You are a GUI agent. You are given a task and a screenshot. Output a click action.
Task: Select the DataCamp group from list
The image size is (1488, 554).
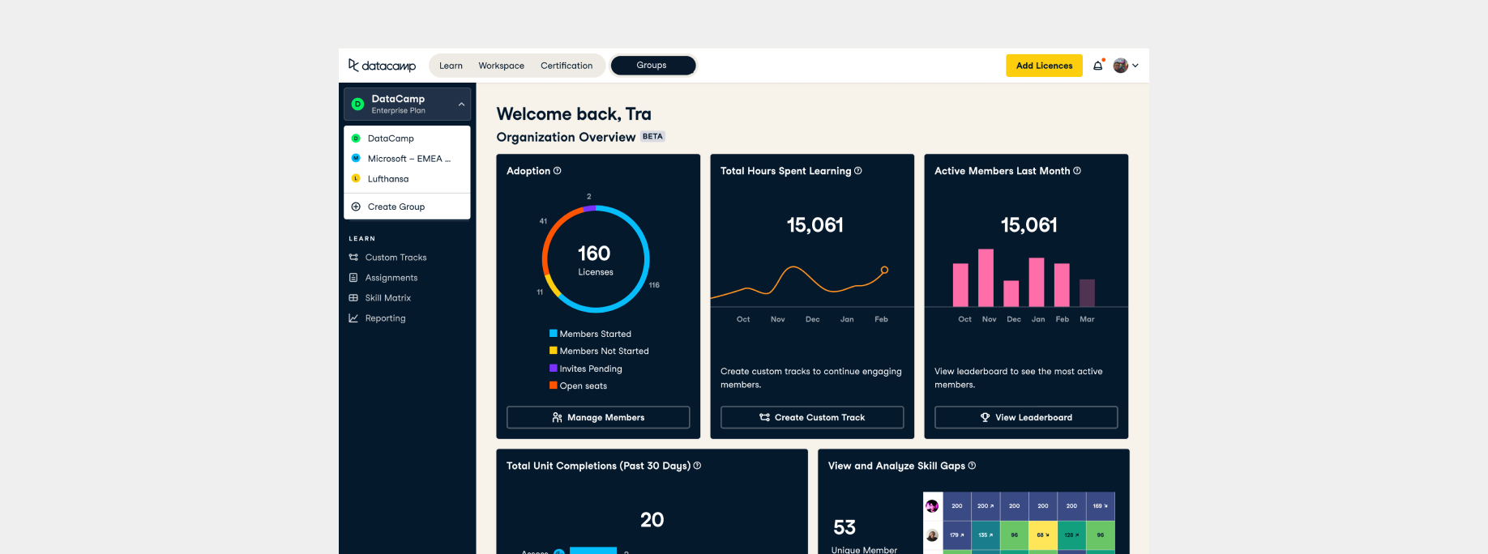[x=407, y=138]
